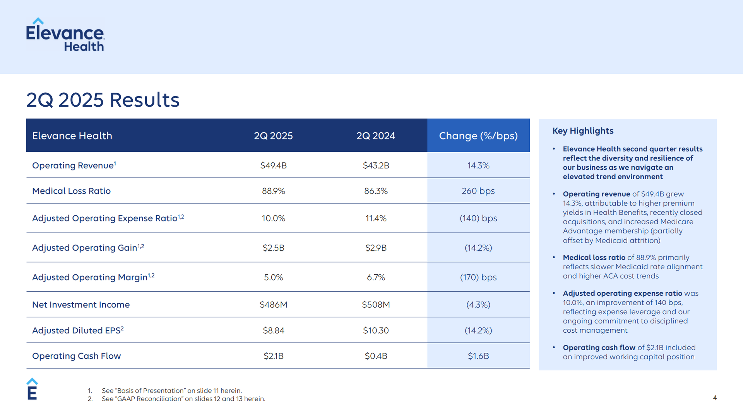Click the bold first bullet about diversity and resilience

click(x=633, y=163)
